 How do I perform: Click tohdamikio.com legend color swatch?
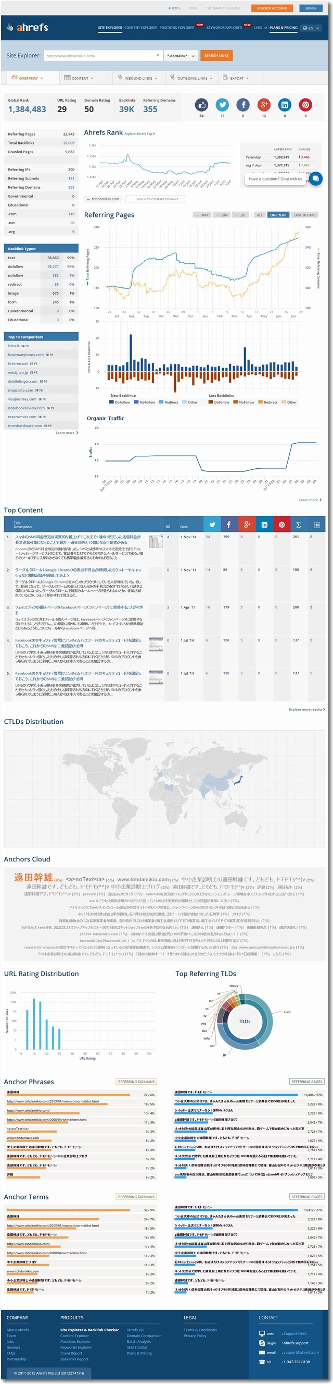coord(88,199)
